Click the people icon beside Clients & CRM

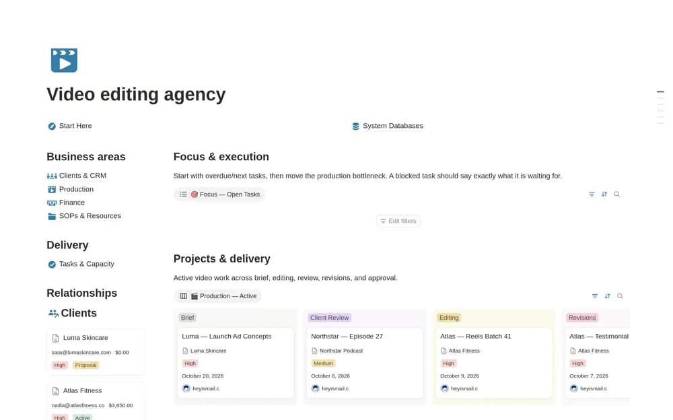click(52, 176)
